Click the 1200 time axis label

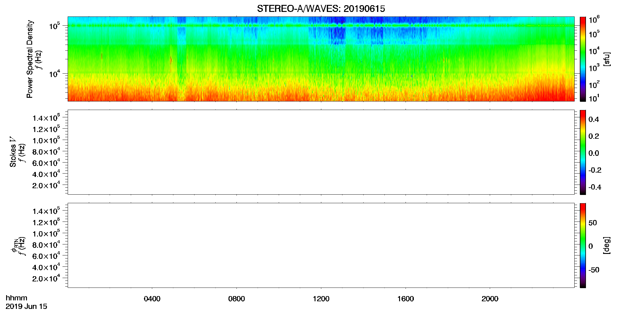(x=321, y=299)
